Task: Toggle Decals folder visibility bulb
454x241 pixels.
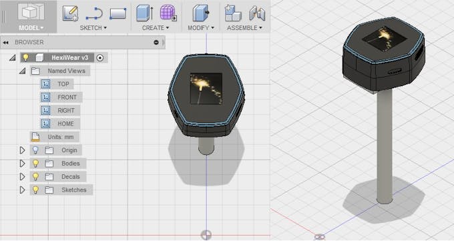Action: tap(35, 177)
